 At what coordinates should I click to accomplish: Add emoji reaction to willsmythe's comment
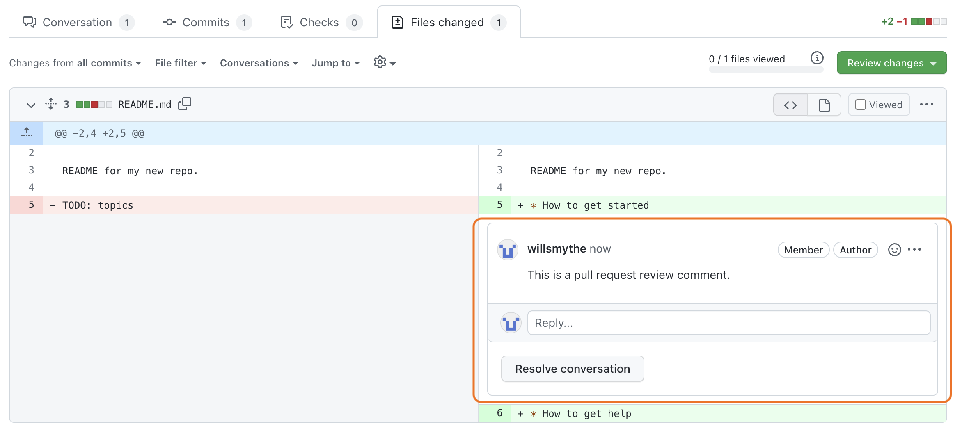pyautogui.click(x=894, y=250)
